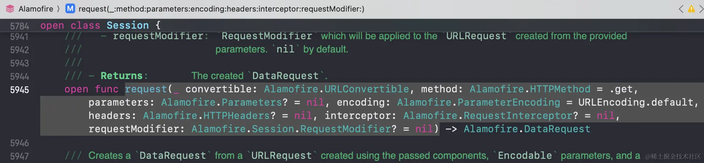Go to the next issue with the right chevron
The width and height of the screenshot is (704, 163).
coord(701,9)
